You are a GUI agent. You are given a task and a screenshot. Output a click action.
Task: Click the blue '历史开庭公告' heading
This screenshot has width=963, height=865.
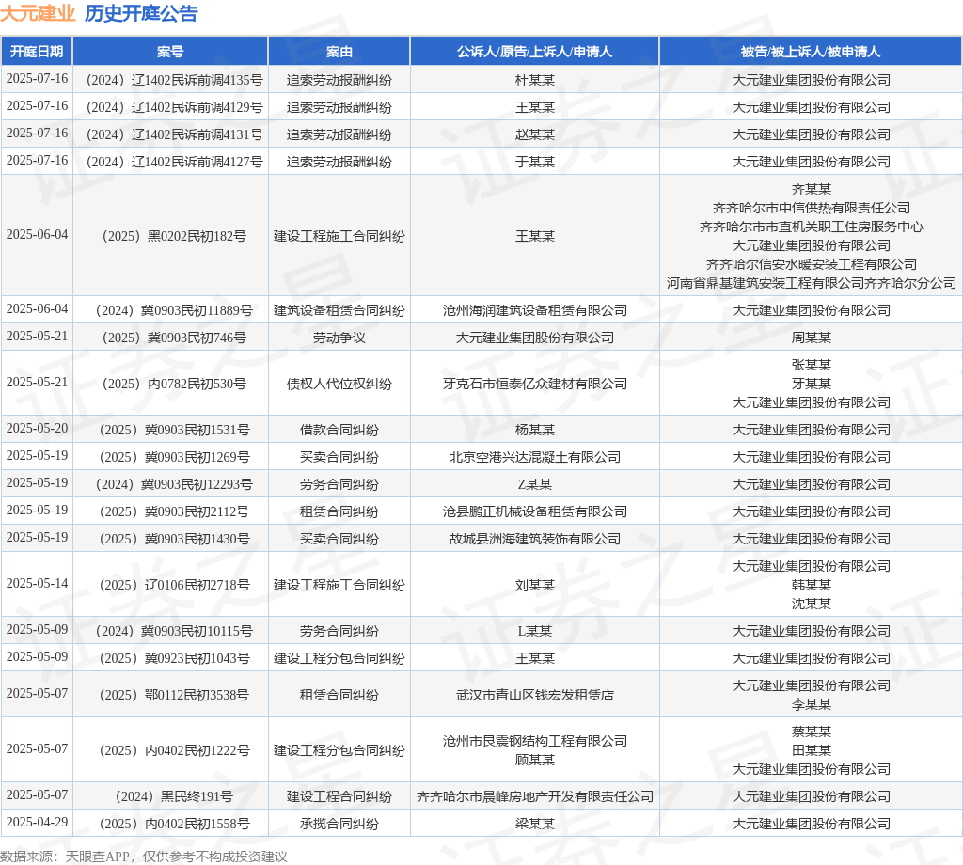pos(141,13)
